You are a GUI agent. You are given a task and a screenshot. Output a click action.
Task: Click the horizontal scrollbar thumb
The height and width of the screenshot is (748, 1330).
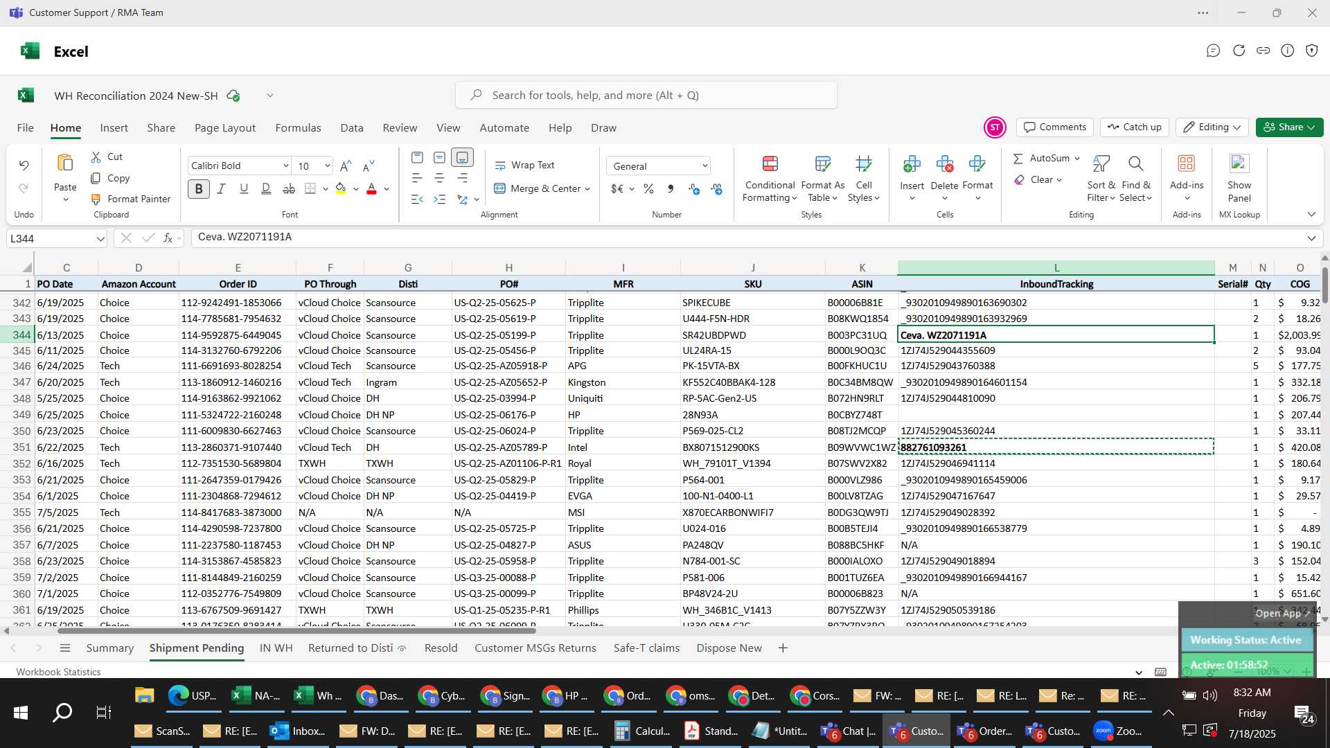click(x=296, y=631)
